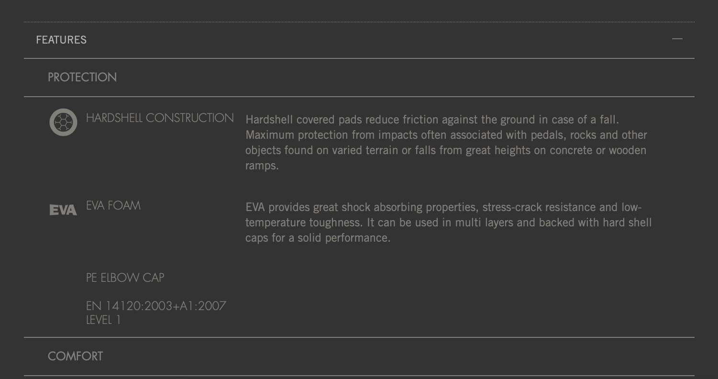Click the PE Elbow Cap feature
Viewport: 718px width, 379px height.
click(125, 278)
